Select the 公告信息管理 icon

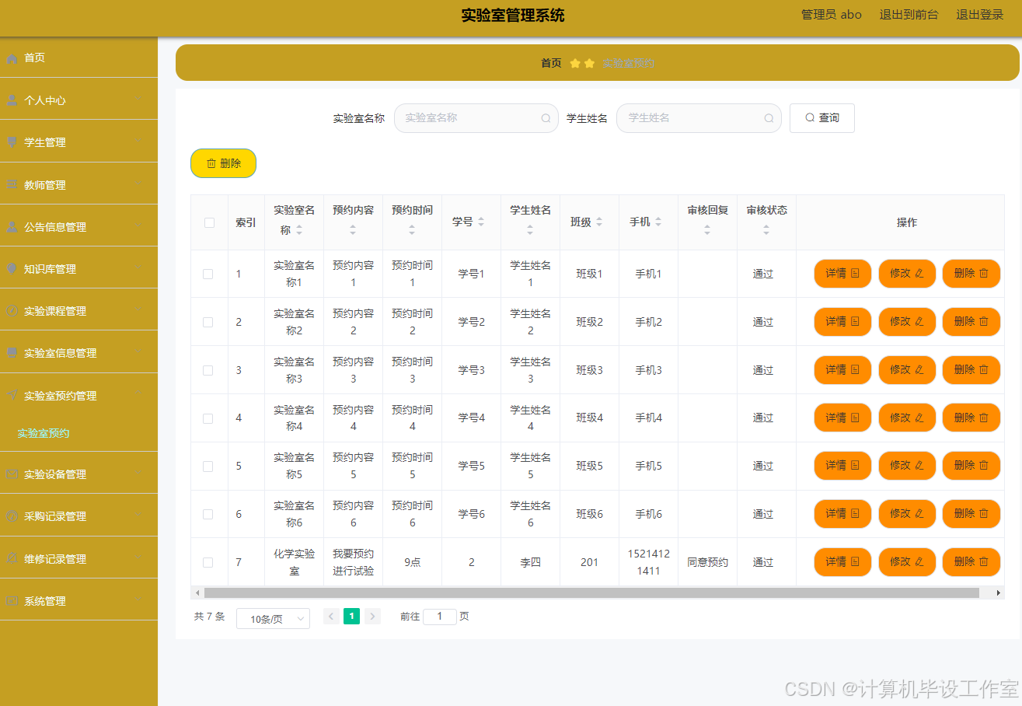pos(12,226)
